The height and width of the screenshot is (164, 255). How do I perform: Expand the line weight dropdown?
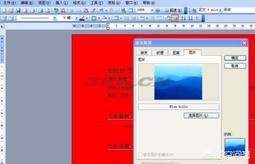tap(76, 18)
